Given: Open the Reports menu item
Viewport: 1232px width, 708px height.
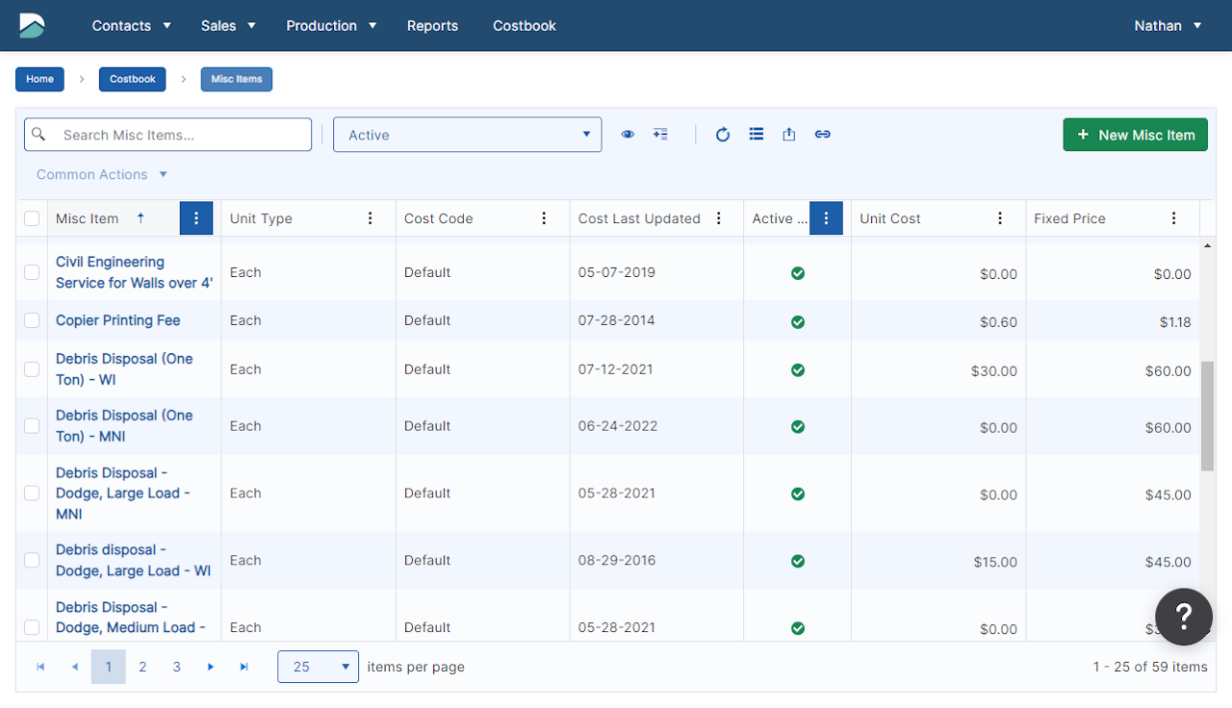Looking at the screenshot, I should tap(432, 26).
